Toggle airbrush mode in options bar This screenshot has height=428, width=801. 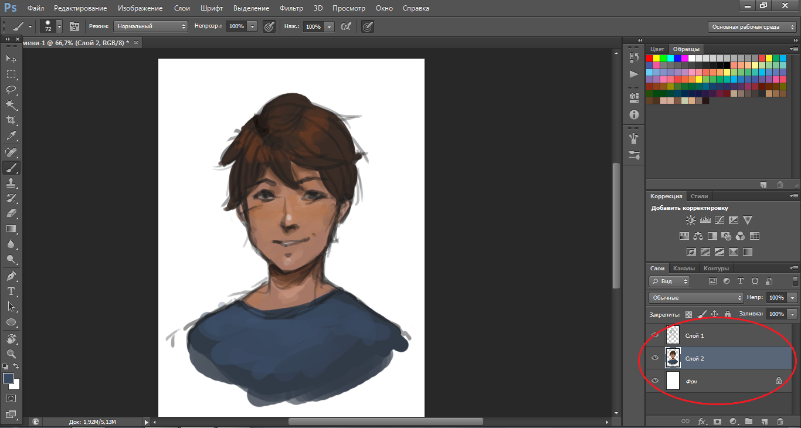(x=347, y=26)
